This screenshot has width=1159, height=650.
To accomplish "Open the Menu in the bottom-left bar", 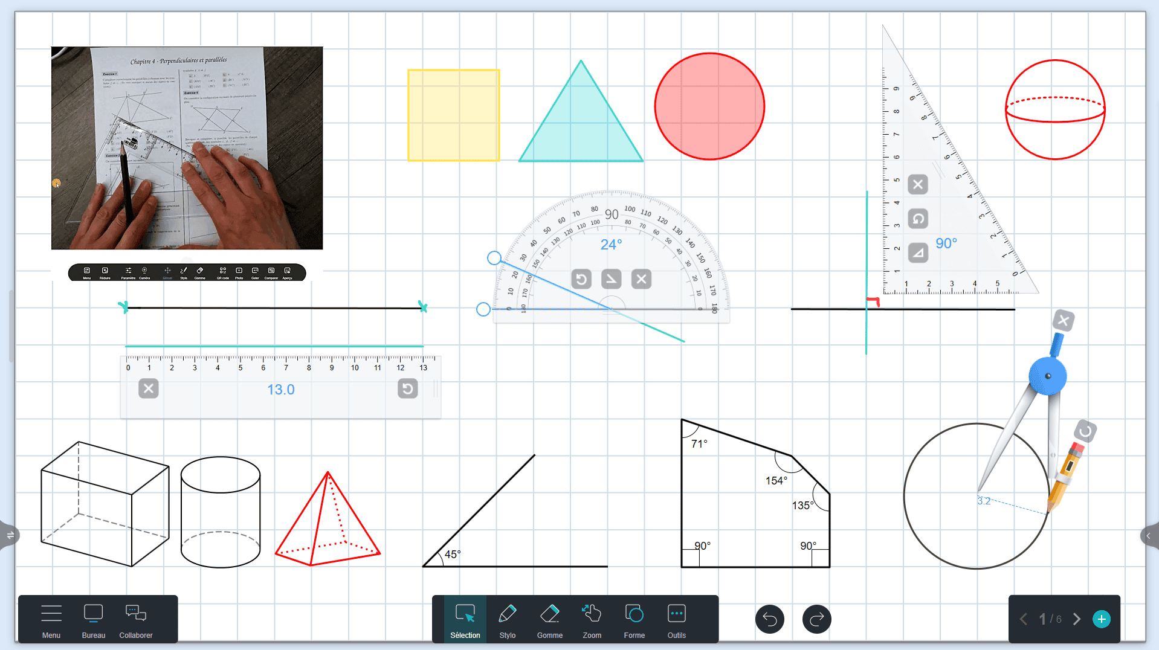I will pyautogui.click(x=51, y=619).
